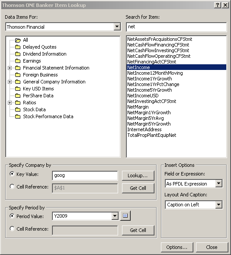Image resolution: width=231 pixels, height=255 pixels.
Task: Expand the General Company Information node
Action: [10, 82]
